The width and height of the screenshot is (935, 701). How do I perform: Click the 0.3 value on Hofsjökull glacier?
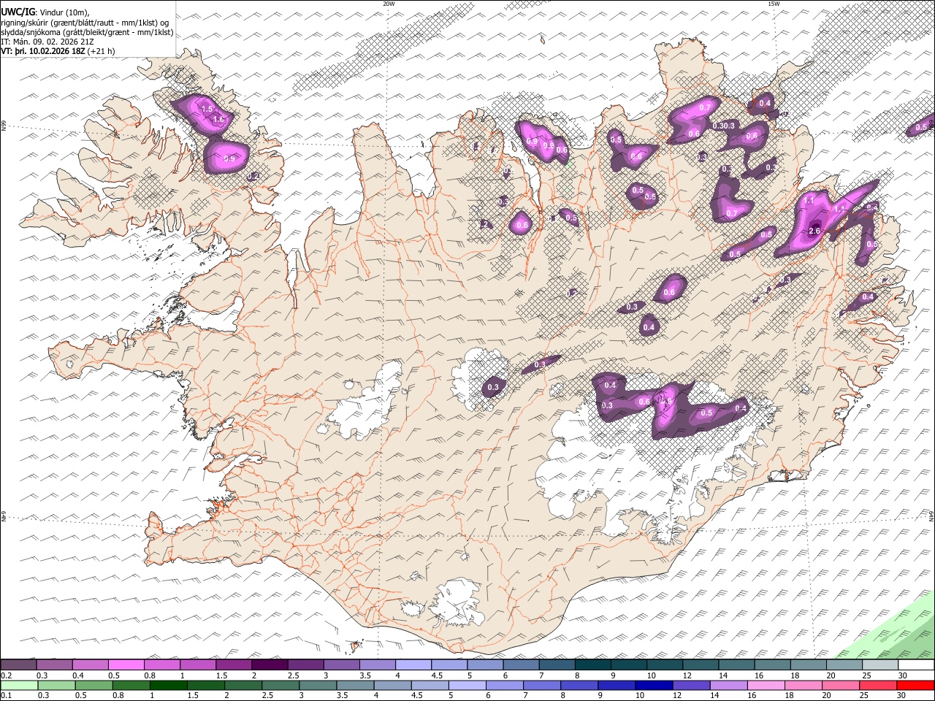493,387
